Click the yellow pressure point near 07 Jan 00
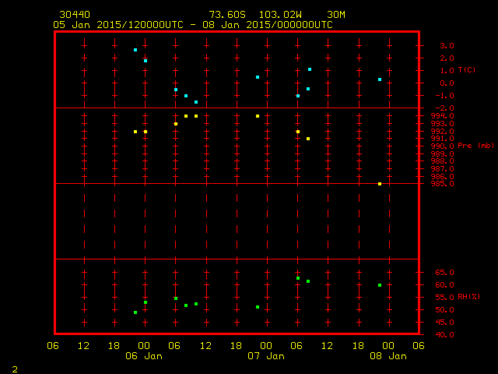The height and width of the screenshot is (374, 498). (258, 116)
